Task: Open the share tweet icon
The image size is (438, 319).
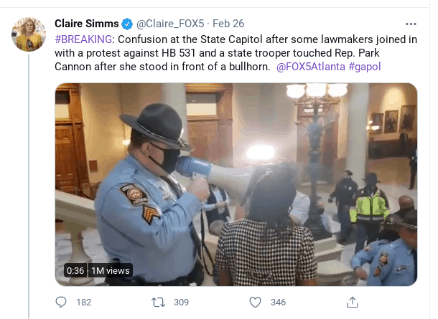Action: click(x=353, y=303)
